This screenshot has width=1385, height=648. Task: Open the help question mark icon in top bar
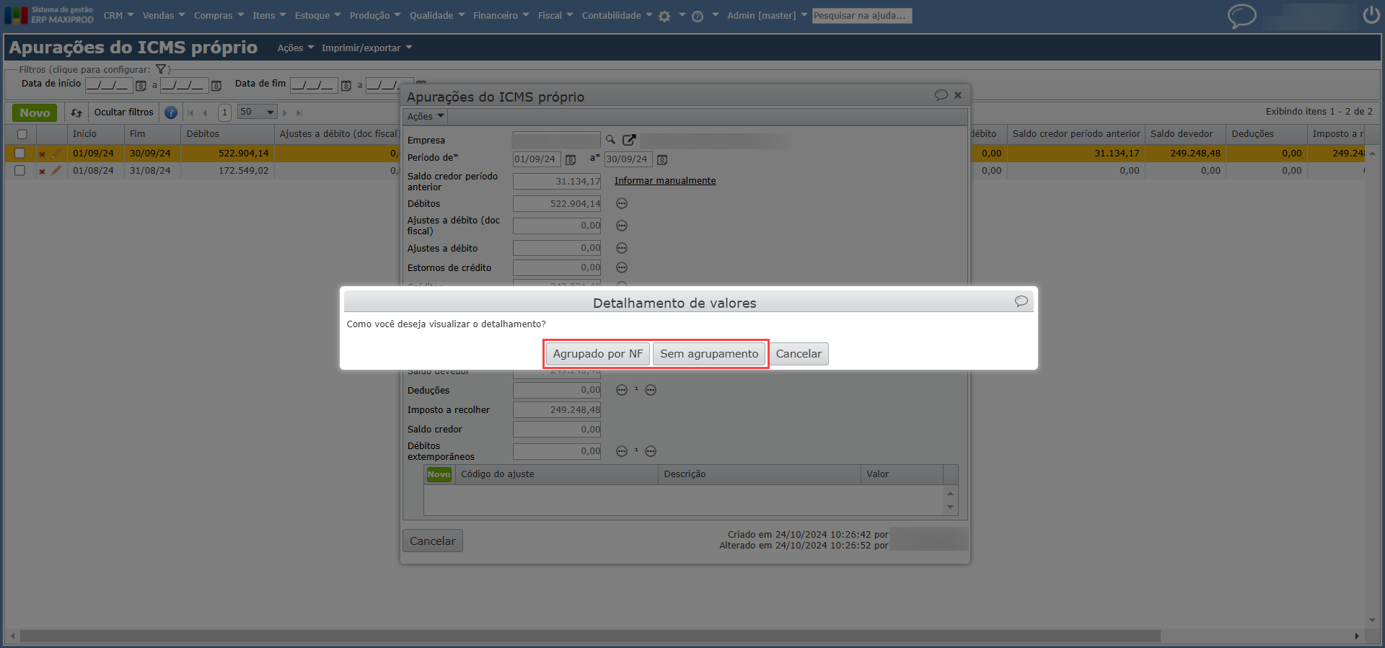(698, 16)
